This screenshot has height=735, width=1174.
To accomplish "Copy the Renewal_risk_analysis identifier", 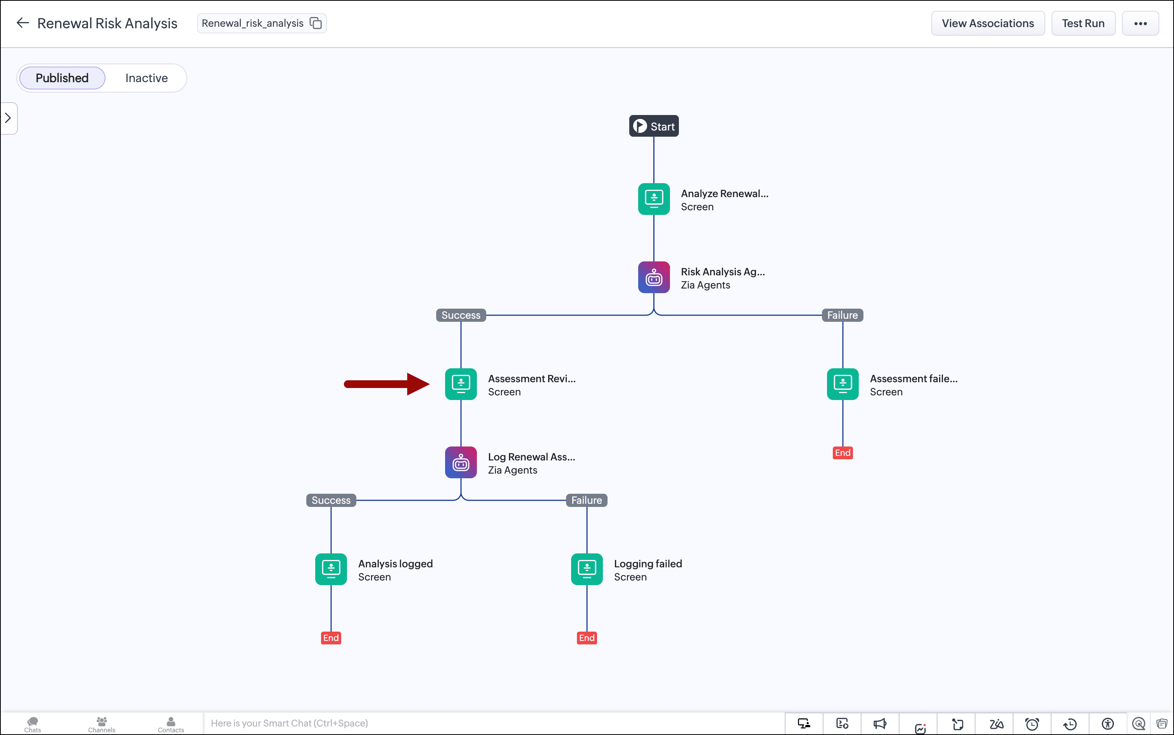I will 316,23.
